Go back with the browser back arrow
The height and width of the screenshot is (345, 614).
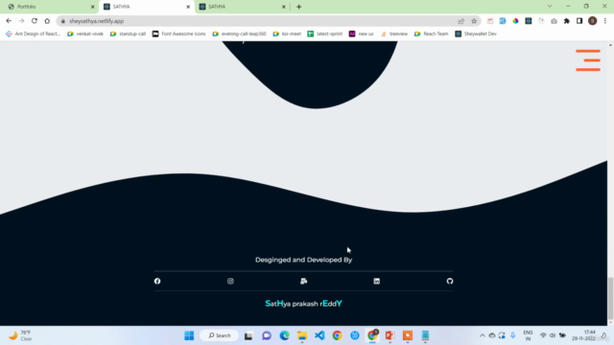(x=9, y=21)
